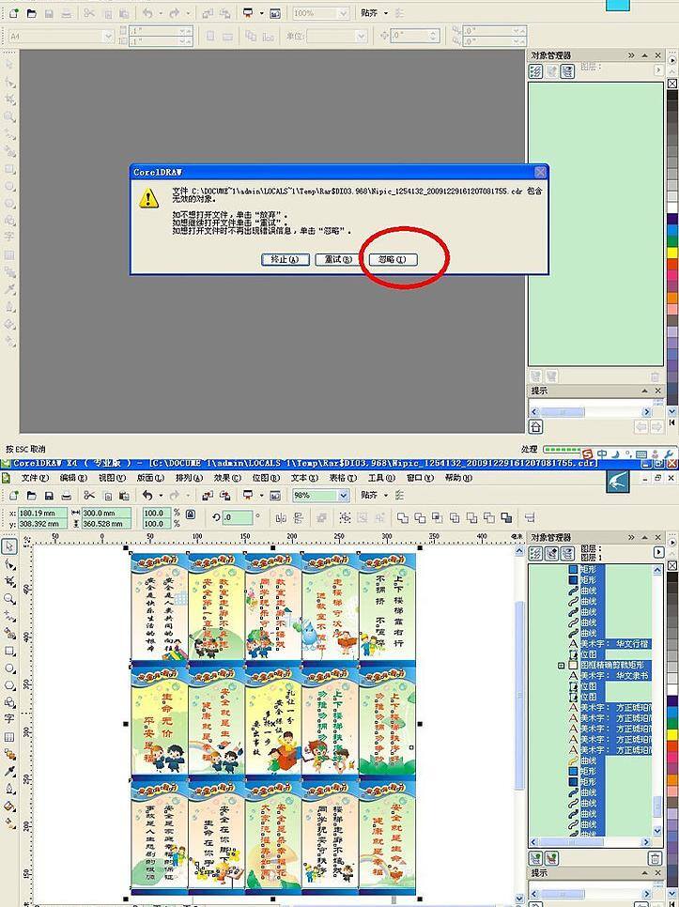Click lower Object Manager vertical scrollbar down arrow
The height and width of the screenshot is (907, 679).
(x=658, y=832)
